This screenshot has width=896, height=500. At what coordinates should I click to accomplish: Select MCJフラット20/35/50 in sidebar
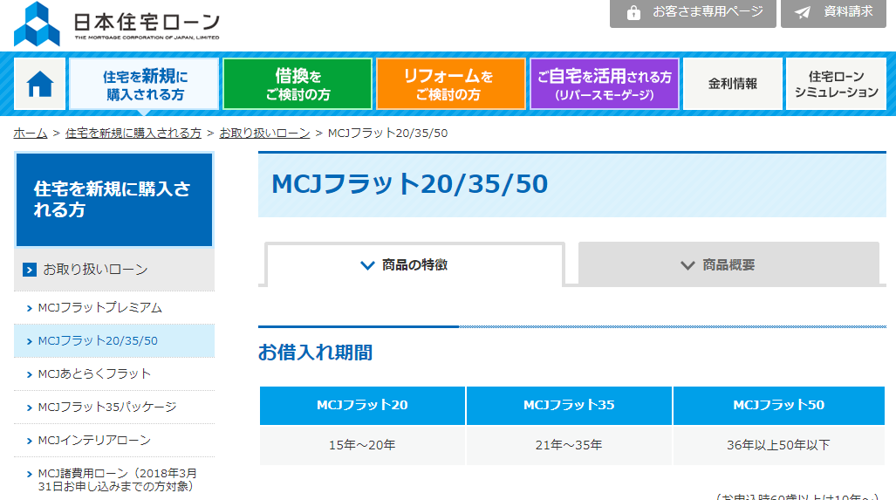tap(114, 341)
